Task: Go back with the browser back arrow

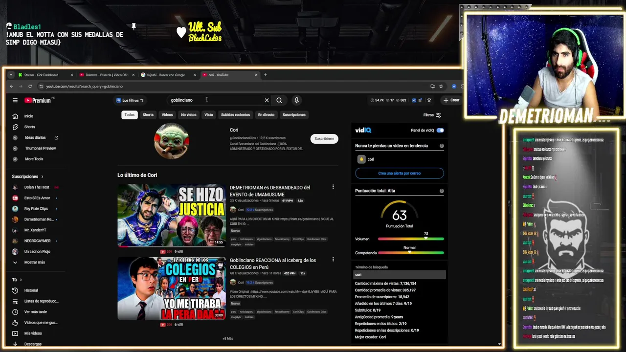Action: 12,86
